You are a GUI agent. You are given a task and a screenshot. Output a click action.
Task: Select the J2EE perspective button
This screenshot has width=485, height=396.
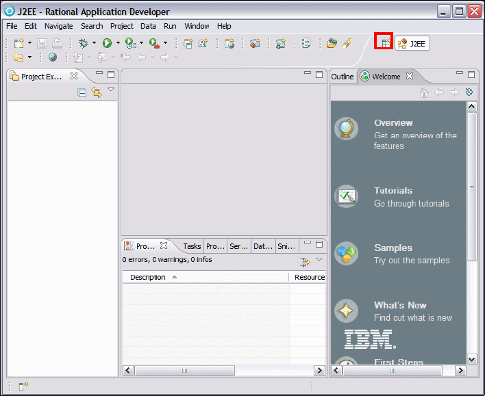pyautogui.click(x=412, y=44)
